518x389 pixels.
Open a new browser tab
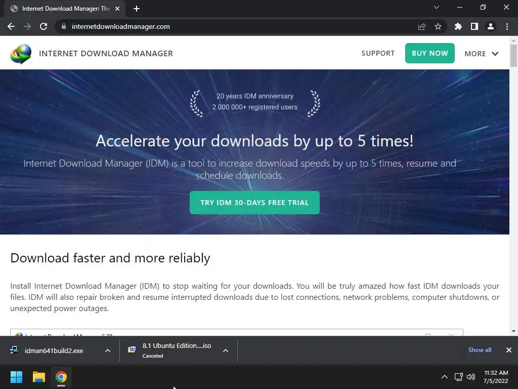coord(136,9)
